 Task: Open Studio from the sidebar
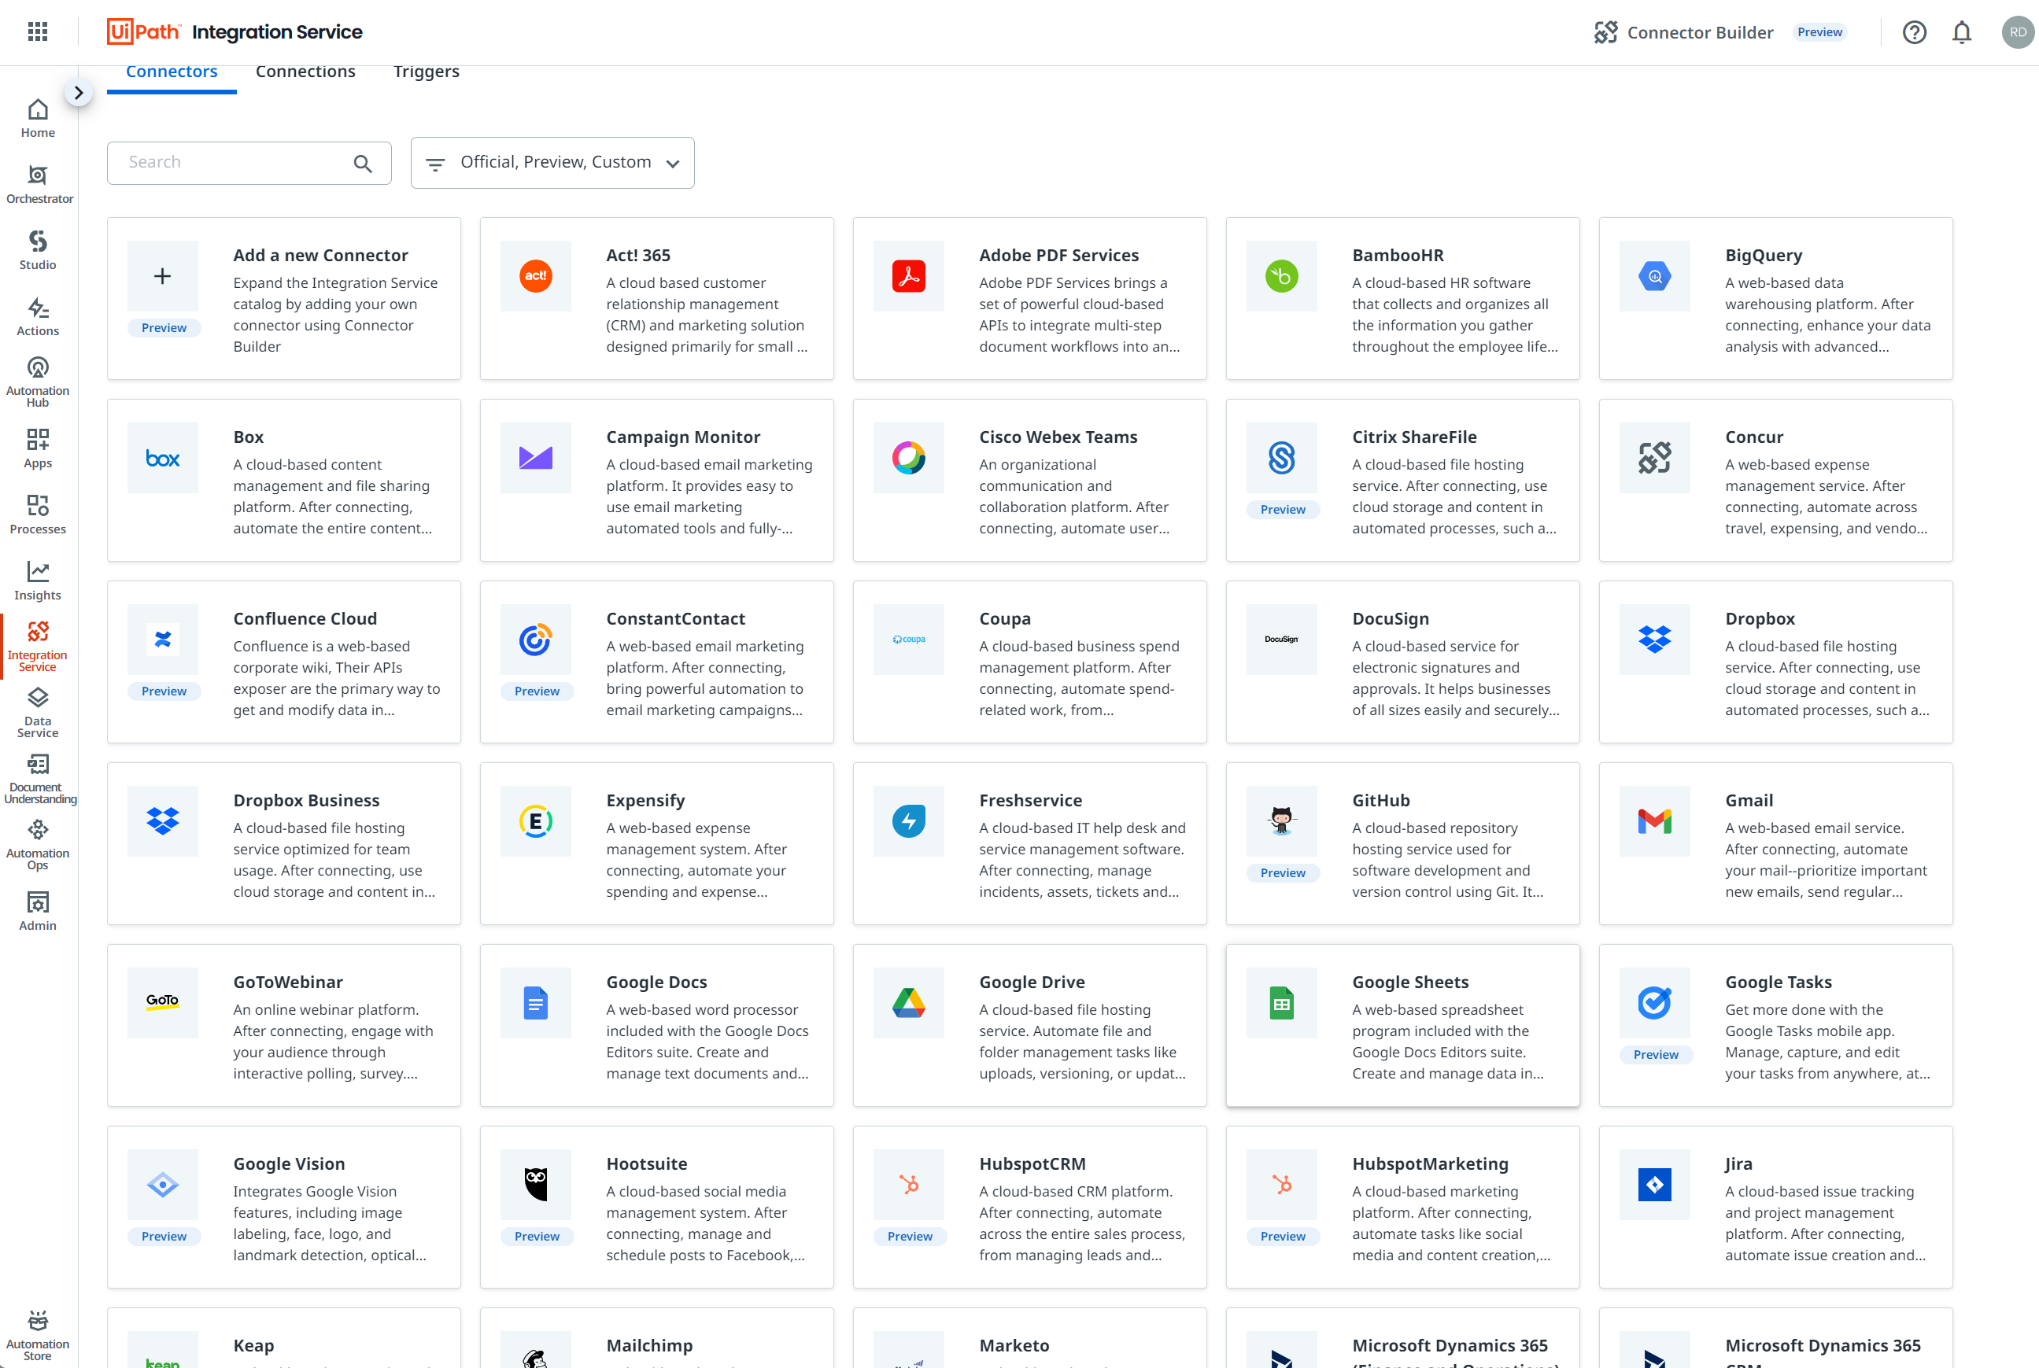click(x=38, y=251)
